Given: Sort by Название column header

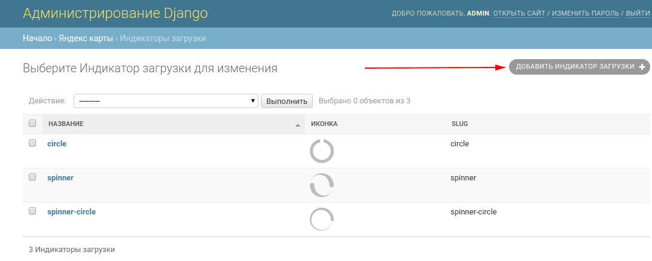Looking at the screenshot, I should point(66,124).
